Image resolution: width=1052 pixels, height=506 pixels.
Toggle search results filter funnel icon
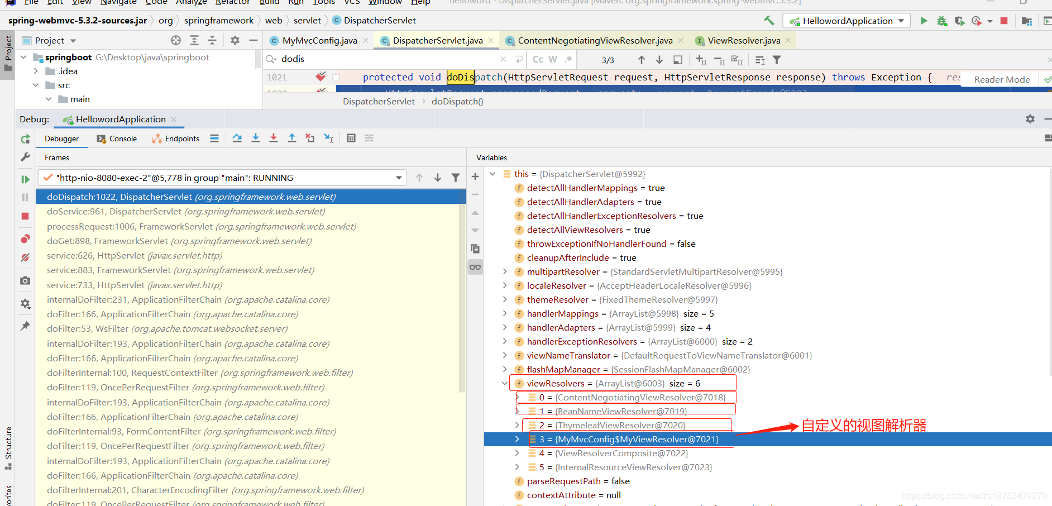tap(777, 60)
